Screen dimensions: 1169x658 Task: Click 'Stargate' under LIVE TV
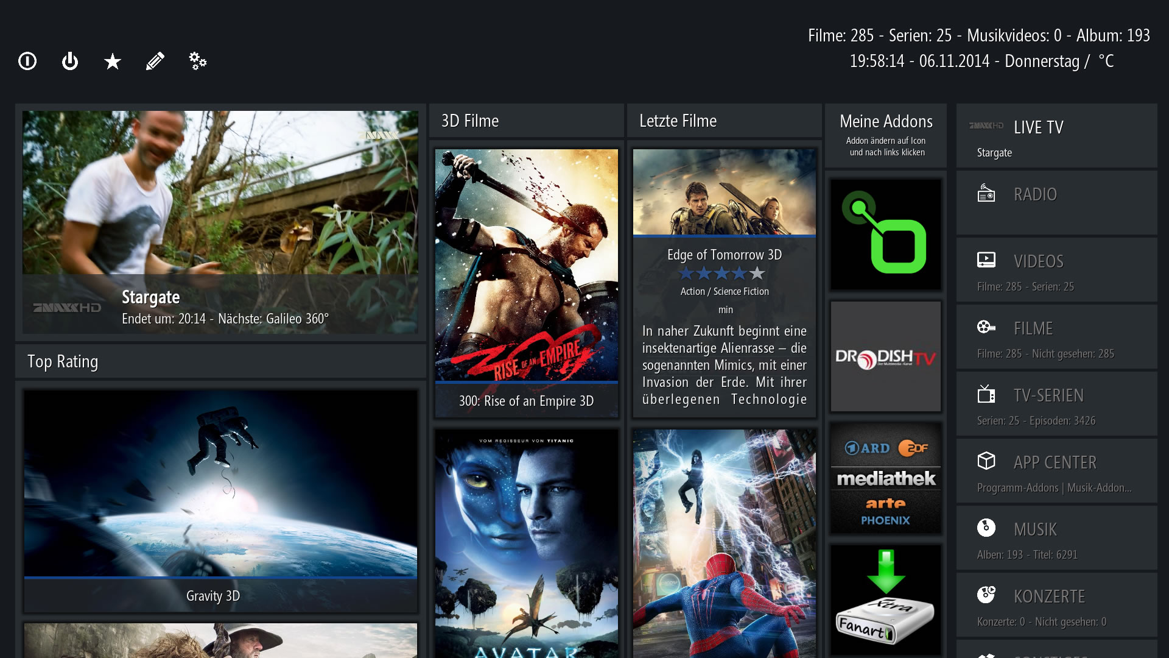click(x=994, y=152)
